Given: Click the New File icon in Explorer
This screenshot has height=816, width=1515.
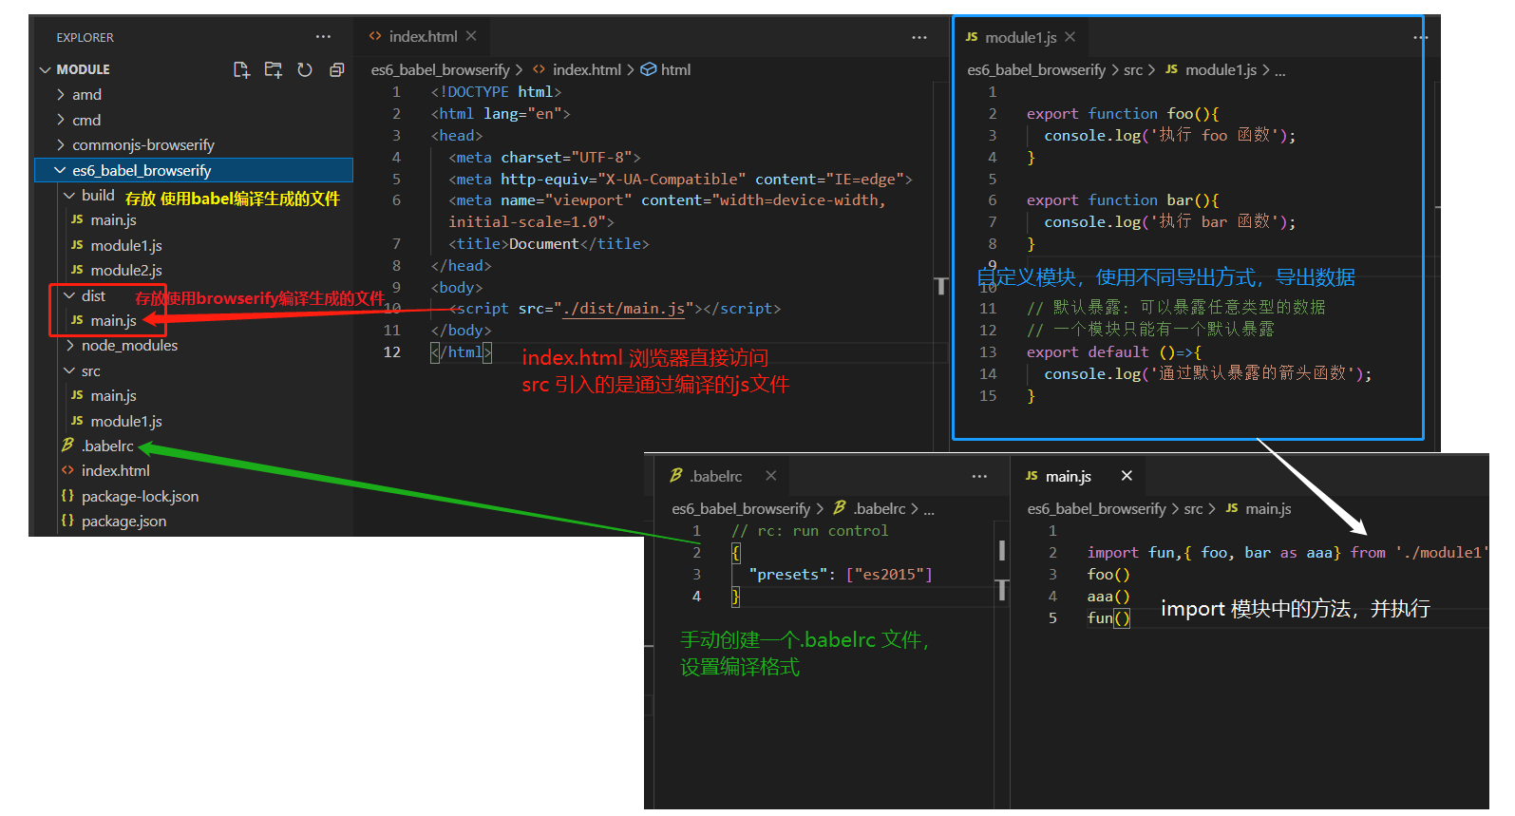Looking at the screenshot, I should 241,69.
